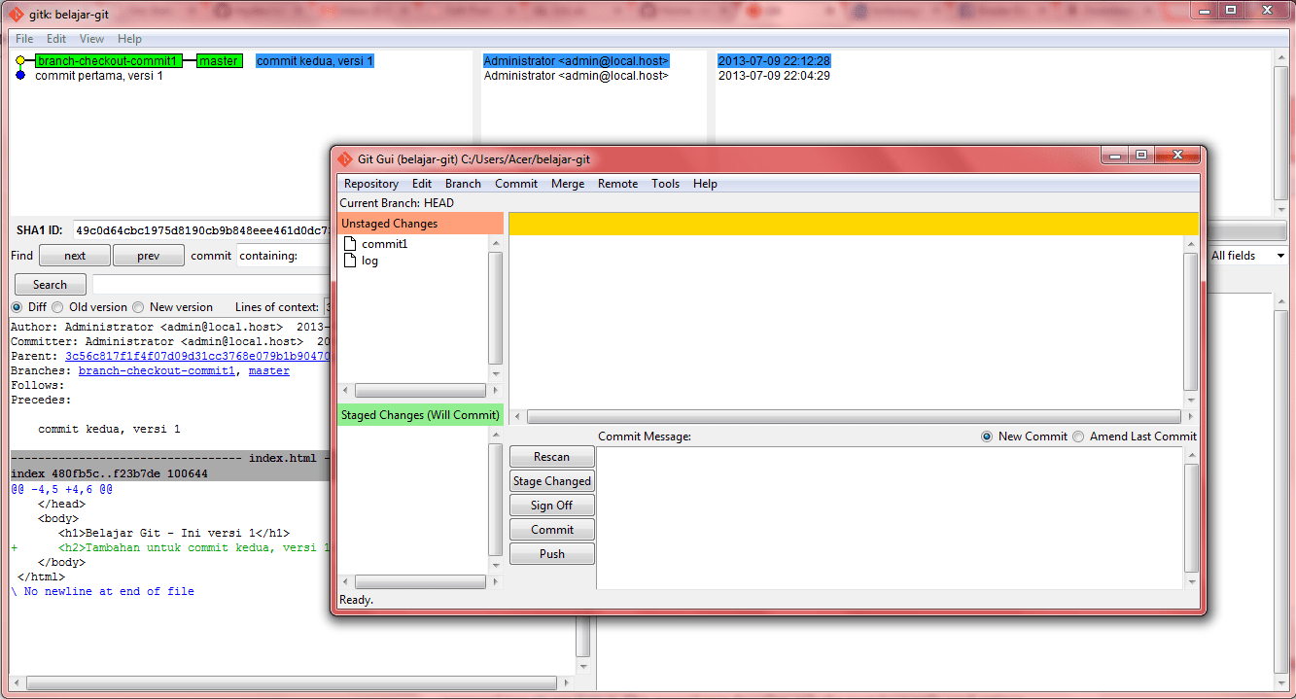Open the Branch menu in Git Gui

[x=463, y=183]
